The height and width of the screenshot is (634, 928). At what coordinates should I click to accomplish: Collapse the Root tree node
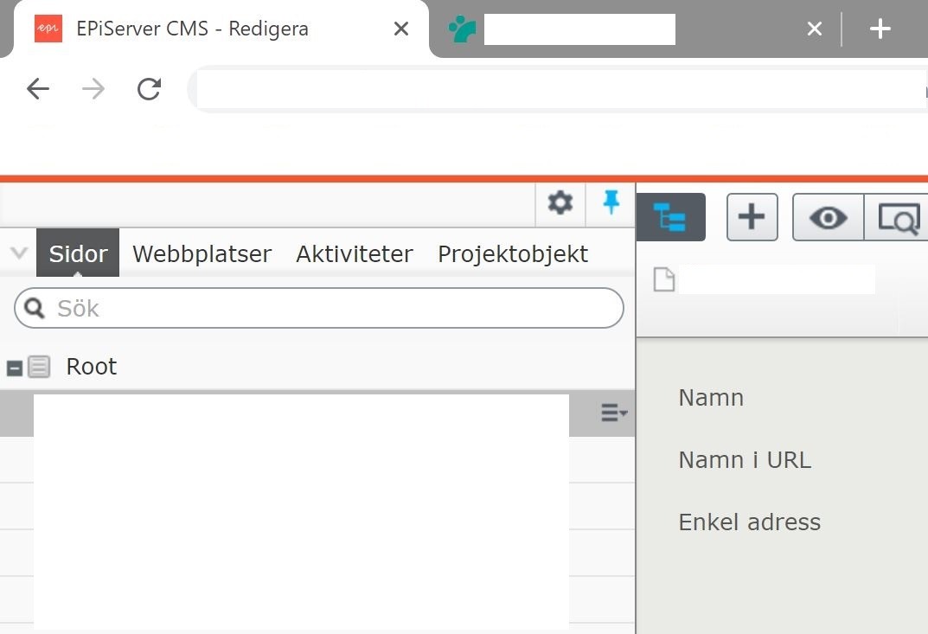(x=14, y=368)
